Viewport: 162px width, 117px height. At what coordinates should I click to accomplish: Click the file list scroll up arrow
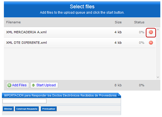click(158, 30)
